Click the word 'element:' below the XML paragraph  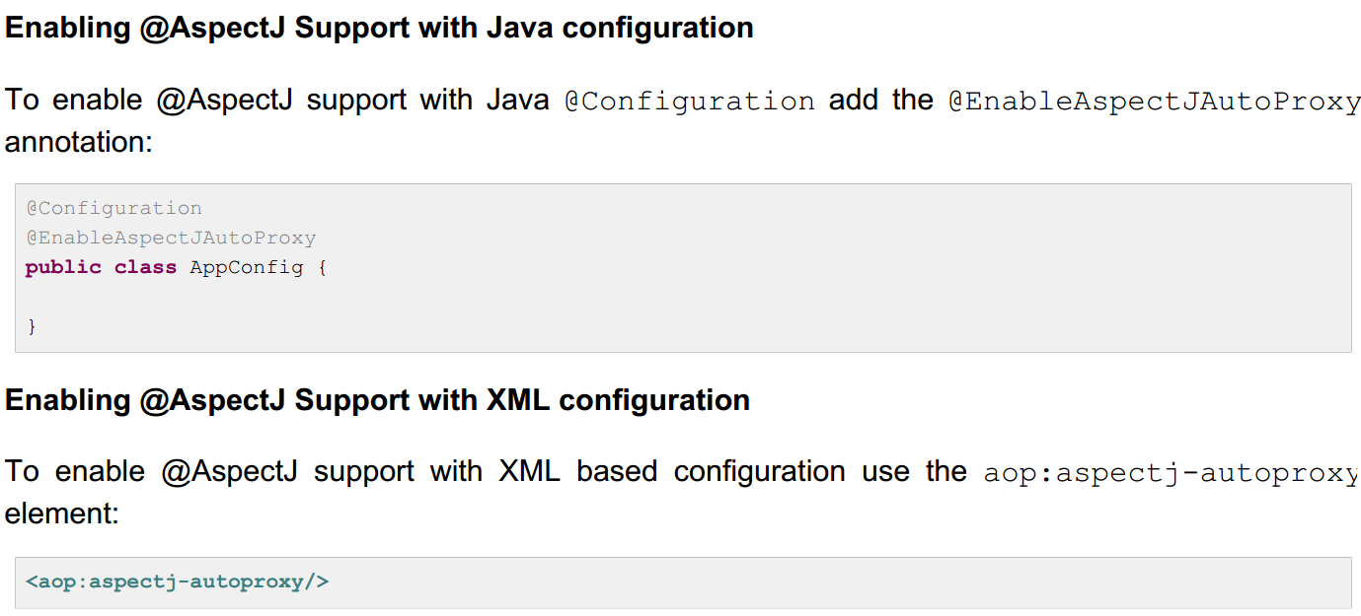[x=61, y=513]
